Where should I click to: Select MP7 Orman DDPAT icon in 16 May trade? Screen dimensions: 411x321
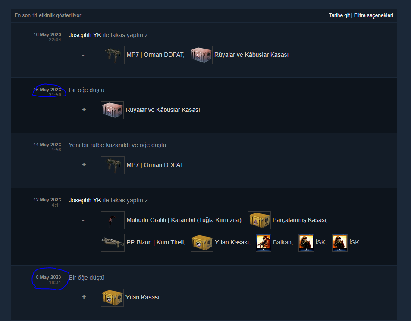click(113, 55)
